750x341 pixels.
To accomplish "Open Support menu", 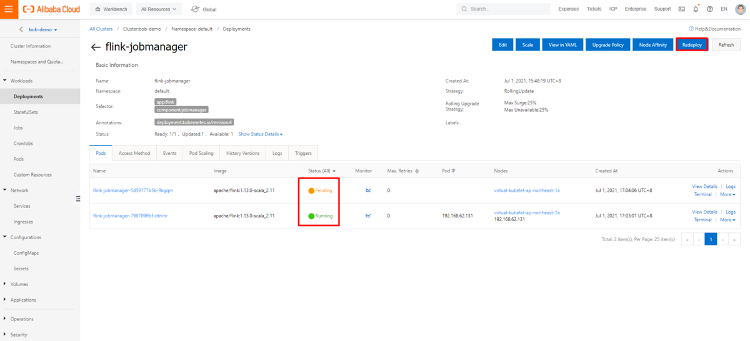I will 662,9.
